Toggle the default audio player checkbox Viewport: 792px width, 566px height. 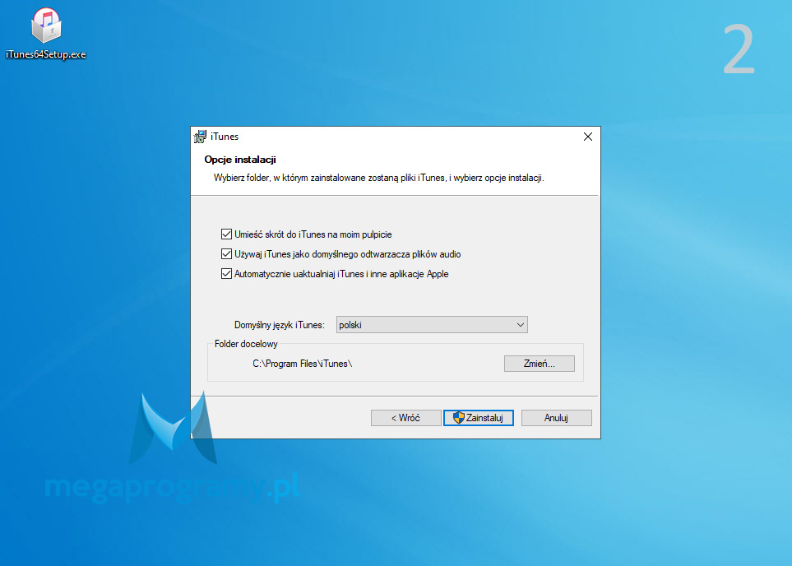[226, 253]
